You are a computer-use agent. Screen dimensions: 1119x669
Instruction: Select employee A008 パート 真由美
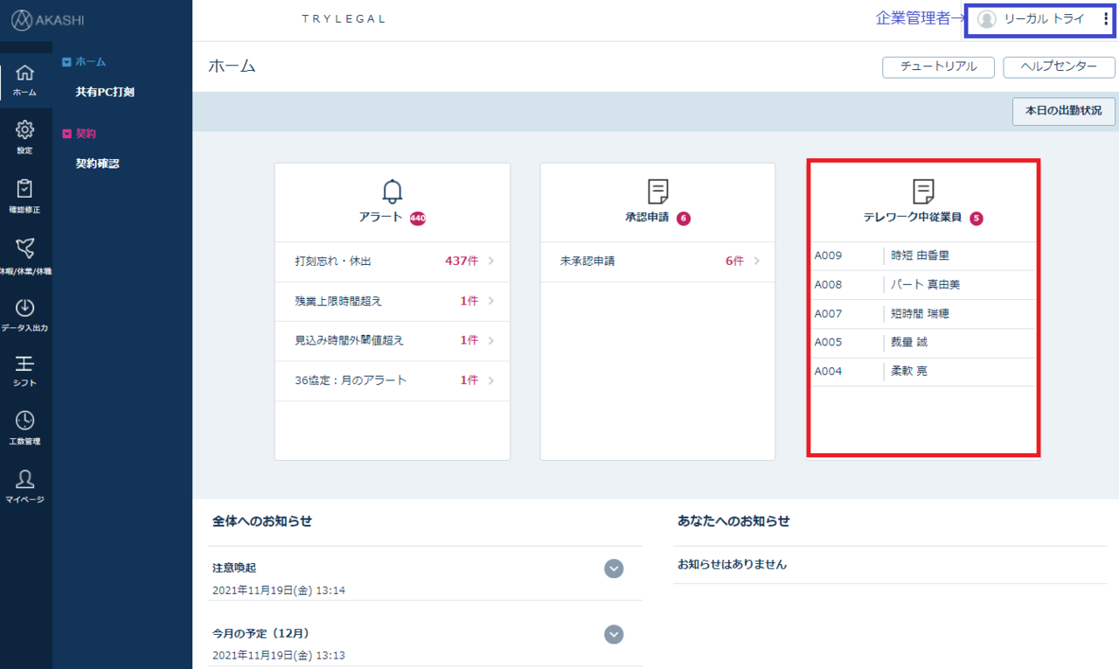pos(923,285)
